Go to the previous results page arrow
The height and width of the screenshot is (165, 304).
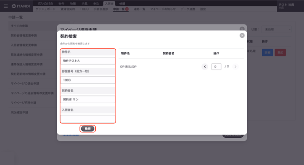[x=205, y=66]
